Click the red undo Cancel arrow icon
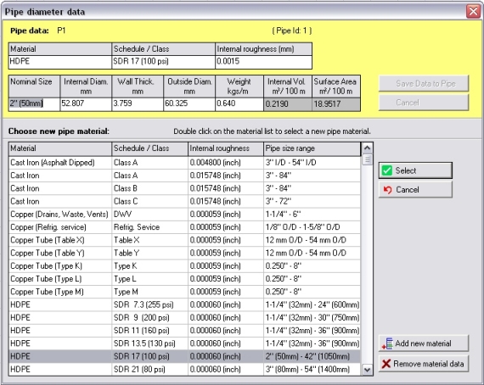This screenshot has height=385, width=484. [x=387, y=190]
